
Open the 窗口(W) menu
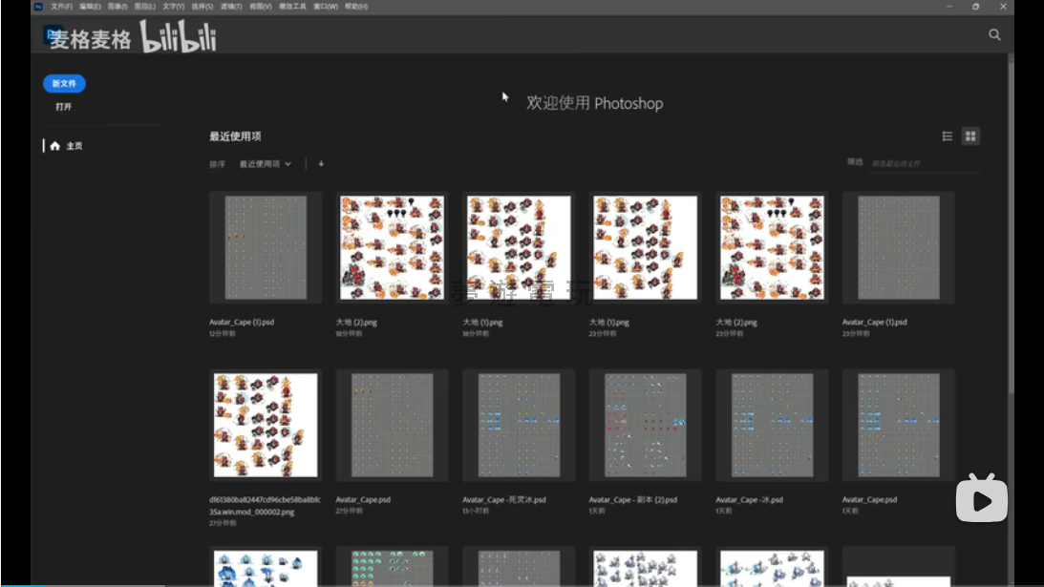[326, 6]
